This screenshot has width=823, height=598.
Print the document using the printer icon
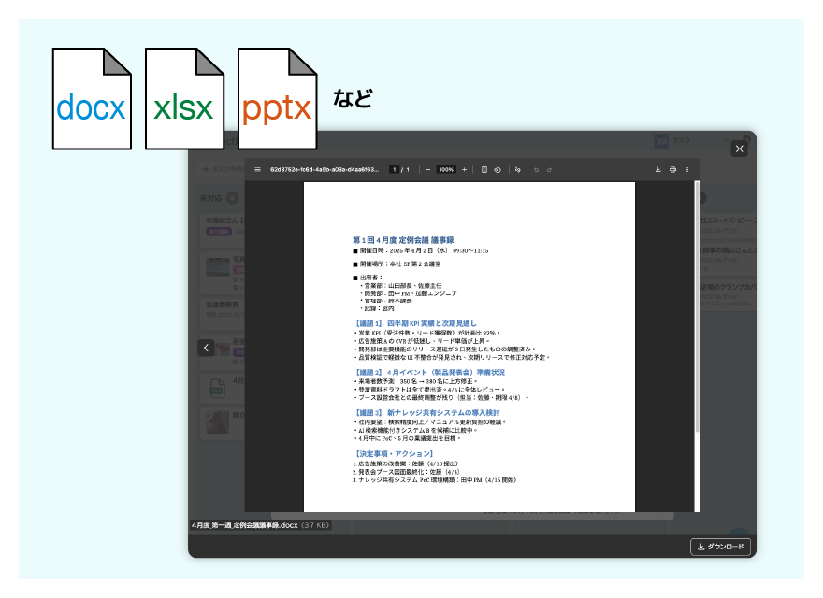(672, 170)
